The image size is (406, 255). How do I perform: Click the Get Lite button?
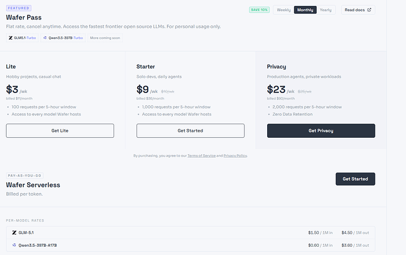coord(60,131)
